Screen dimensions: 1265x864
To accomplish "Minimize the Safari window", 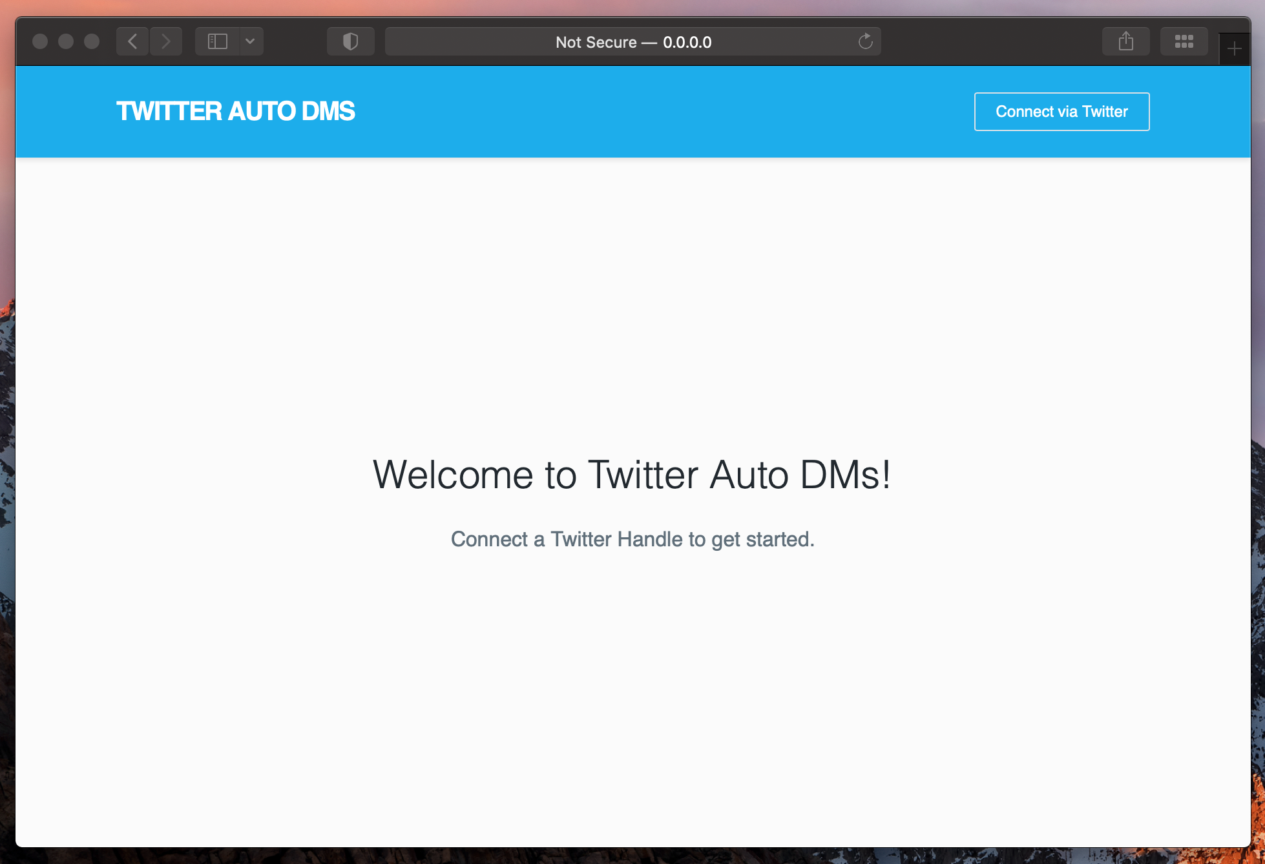I will [66, 42].
